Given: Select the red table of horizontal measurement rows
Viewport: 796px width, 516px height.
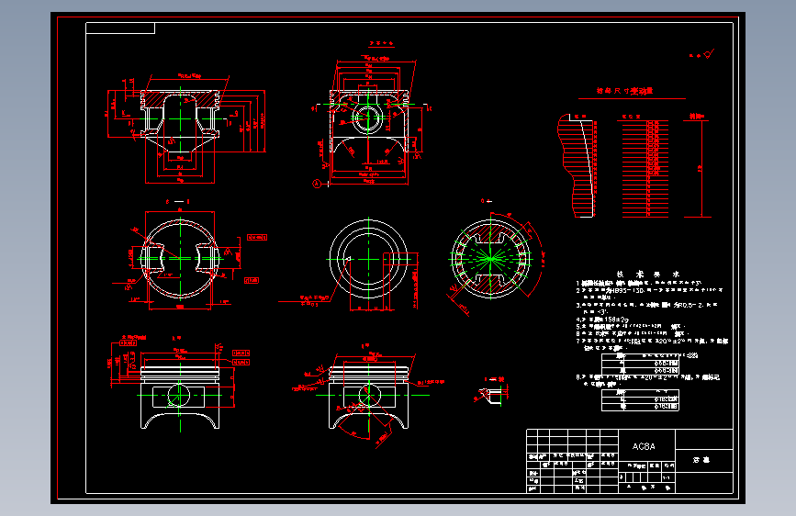Looking at the screenshot, I should 645,169.
